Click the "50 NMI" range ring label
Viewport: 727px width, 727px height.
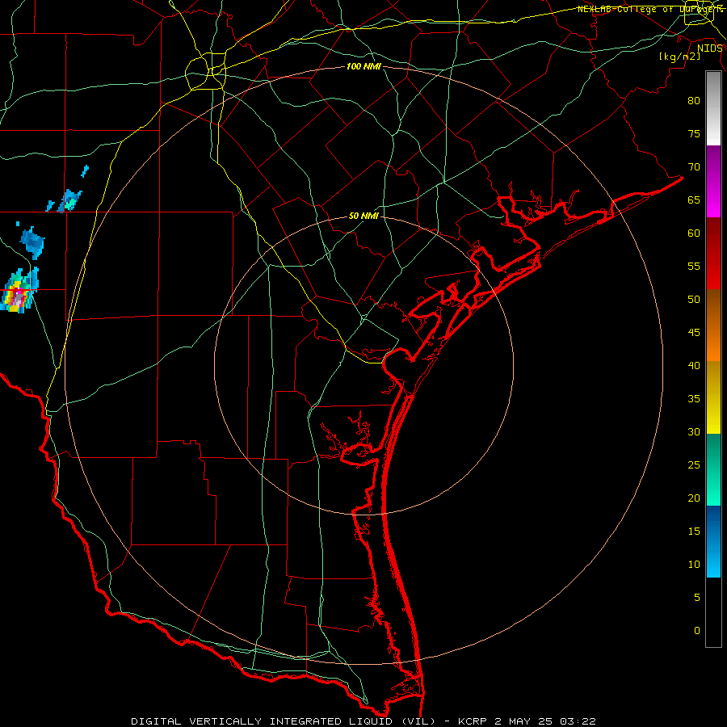(363, 216)
